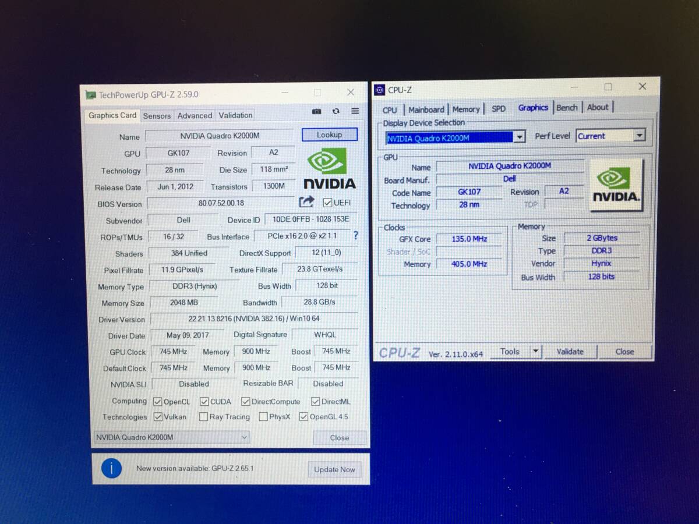The width and height of the screenshot is (699, 524).
Task: Open the Memory tab in CPU-Z
Action: (466, 109)
